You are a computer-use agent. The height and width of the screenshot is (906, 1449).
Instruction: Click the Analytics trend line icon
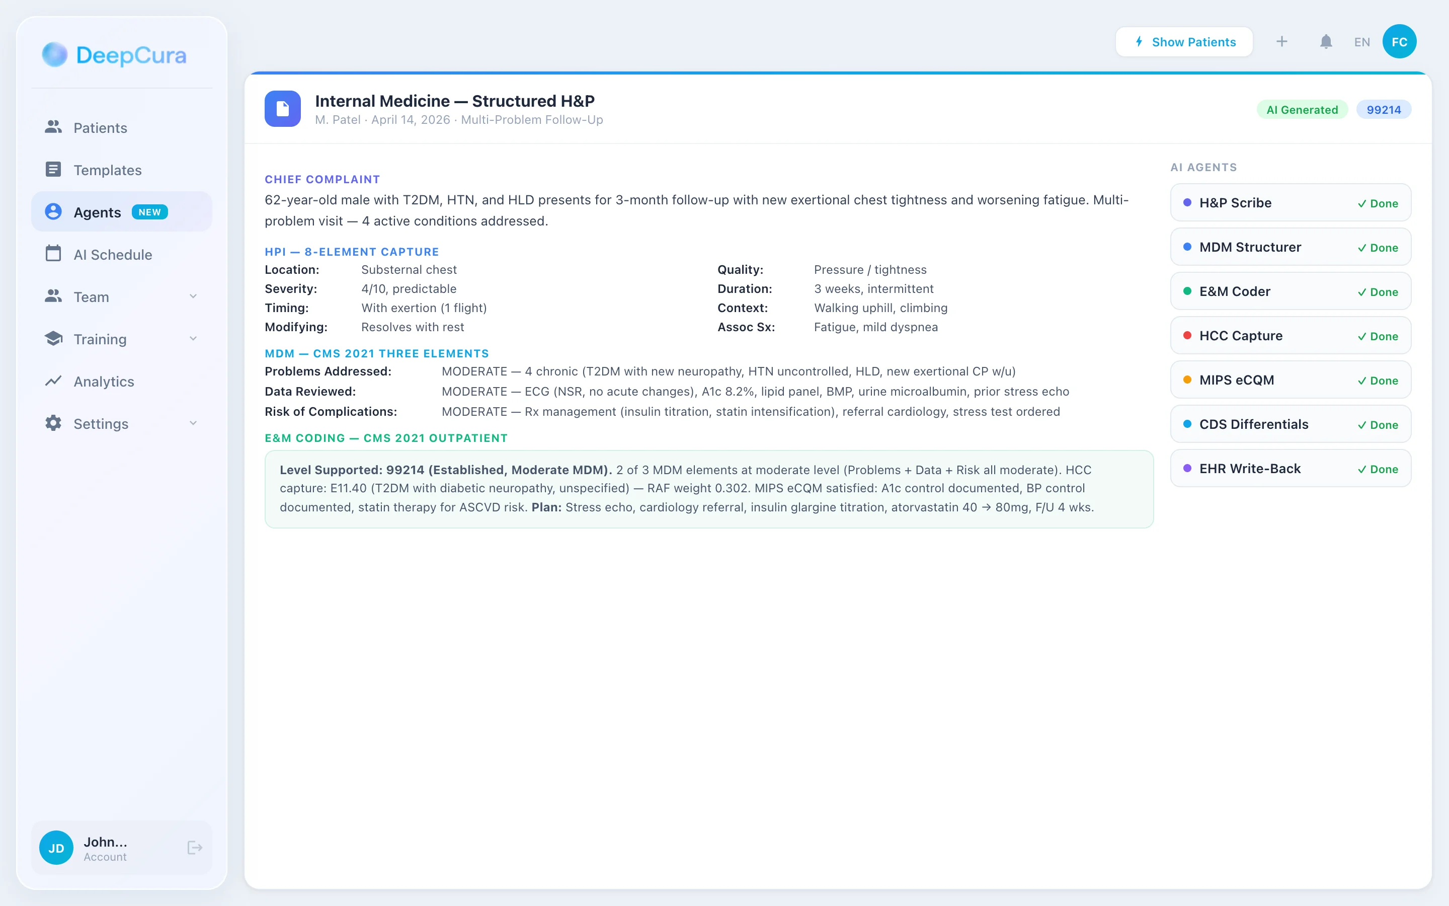(x=53, y=381)
